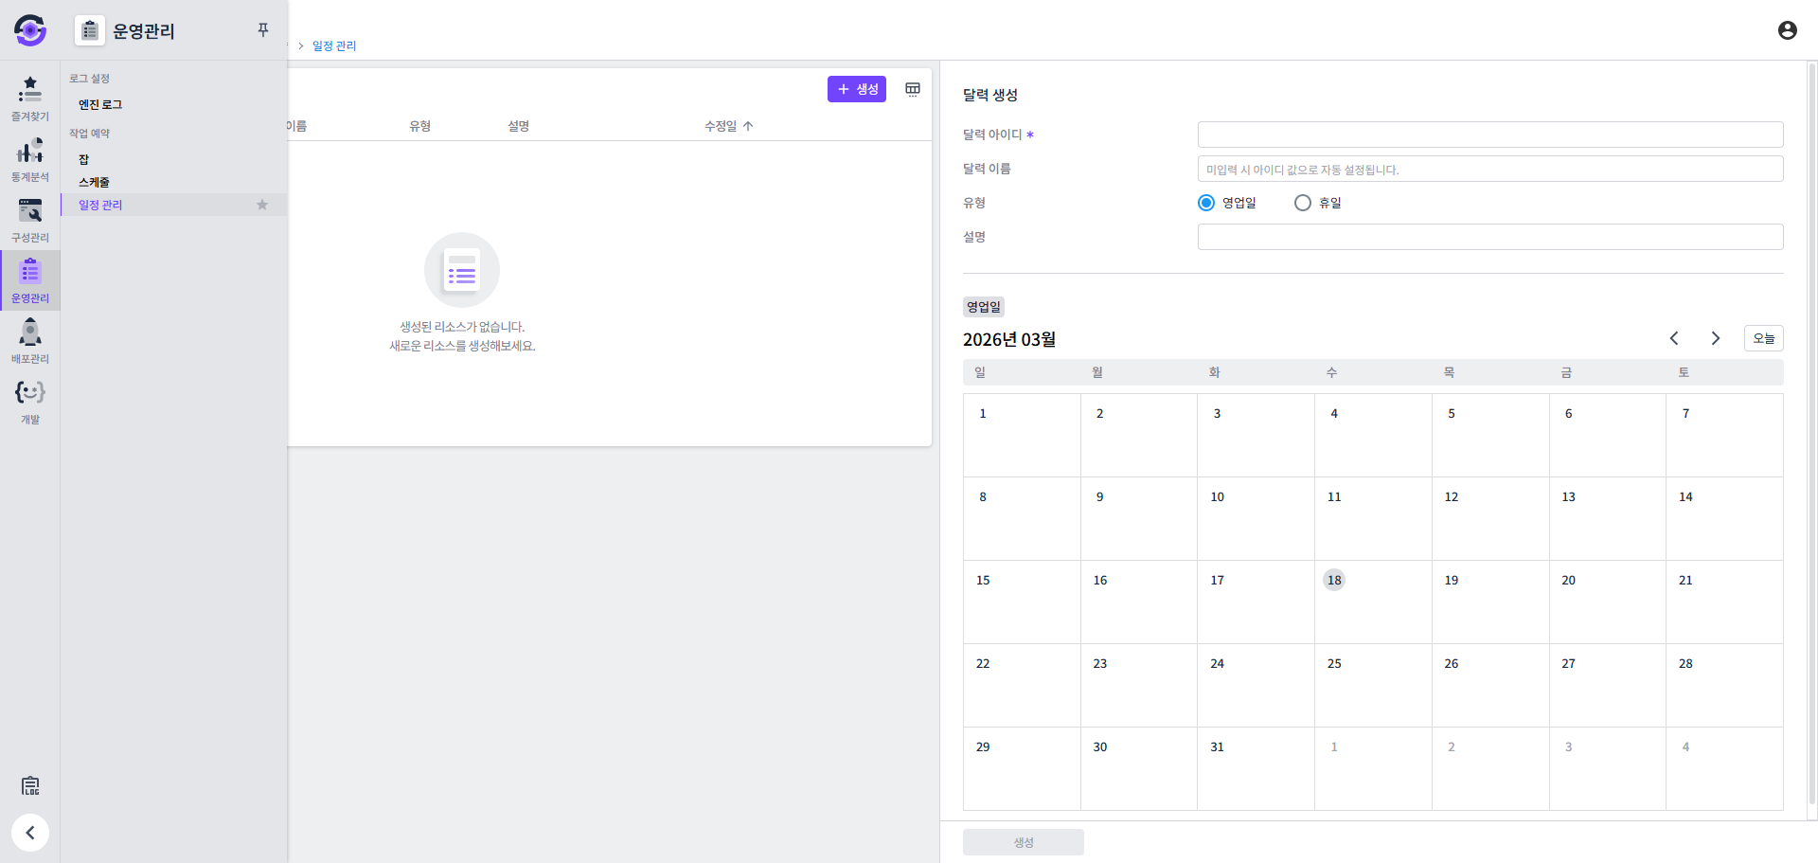Select the 휴일 radio button

tap(1303, 203)
